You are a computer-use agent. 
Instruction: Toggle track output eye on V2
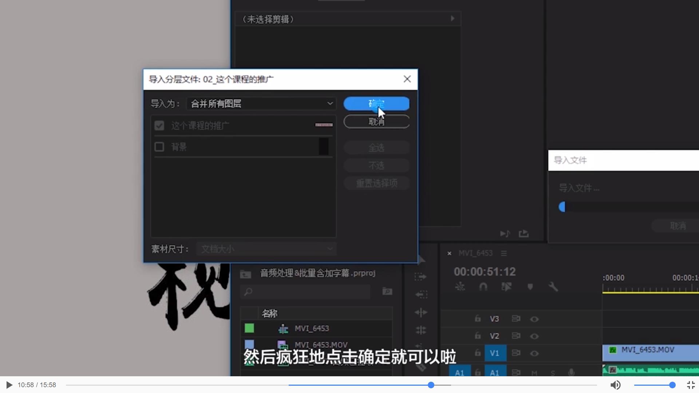coord(535,336)
